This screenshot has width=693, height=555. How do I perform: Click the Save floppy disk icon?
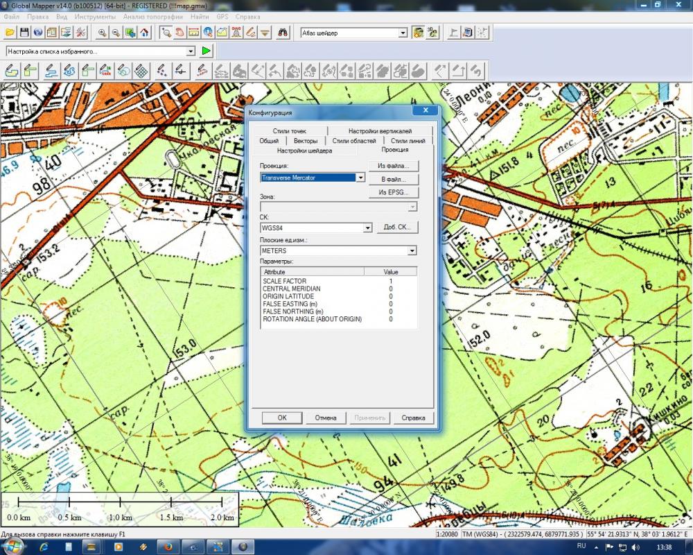24,33
